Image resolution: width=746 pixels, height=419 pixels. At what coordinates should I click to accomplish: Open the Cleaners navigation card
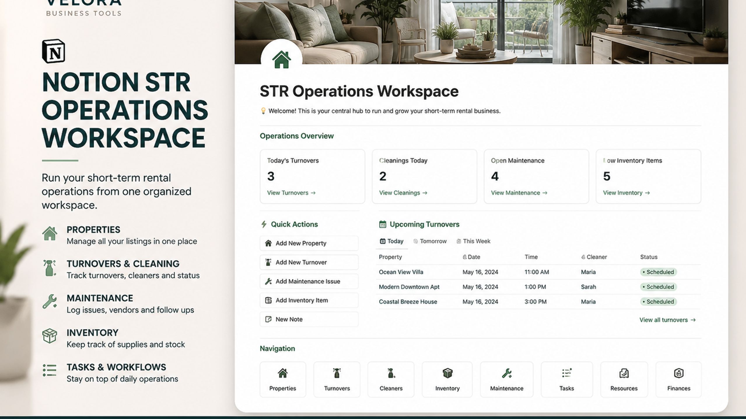click(x=391, y=379)
